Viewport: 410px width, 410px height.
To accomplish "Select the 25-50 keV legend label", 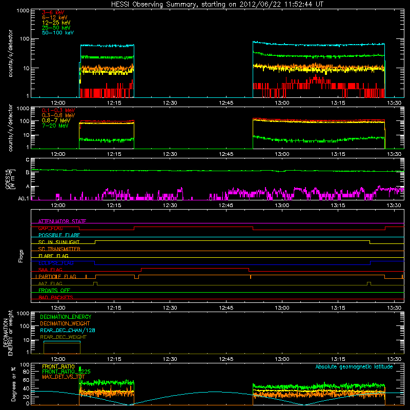I will [x=56, y=28].
